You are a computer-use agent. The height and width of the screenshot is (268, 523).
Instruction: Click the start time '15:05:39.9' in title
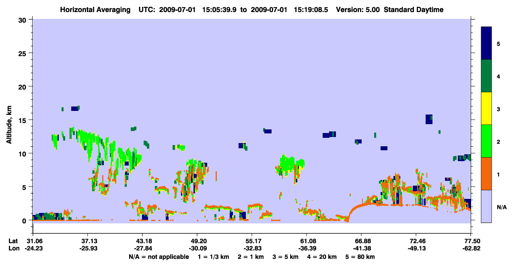point(220,10)
